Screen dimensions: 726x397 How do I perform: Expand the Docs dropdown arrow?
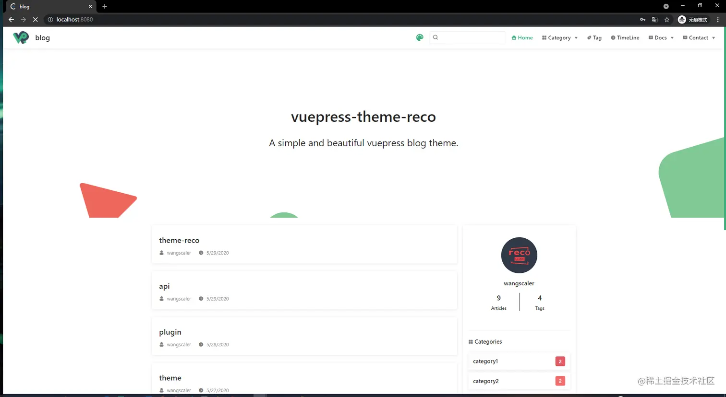(x=672, y=38)
